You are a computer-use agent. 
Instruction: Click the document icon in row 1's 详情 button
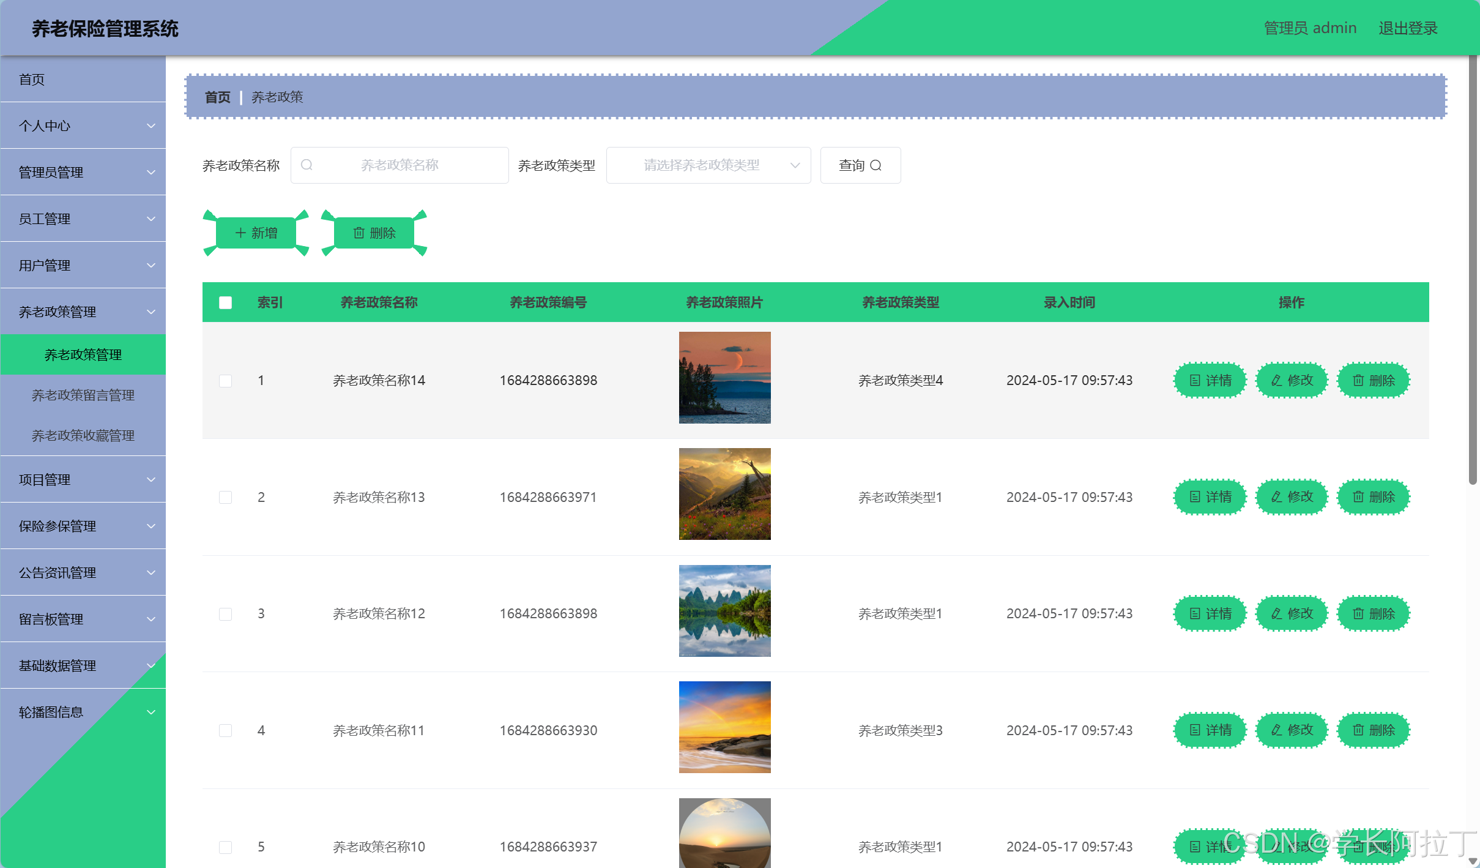click(x=1194, y=380)
